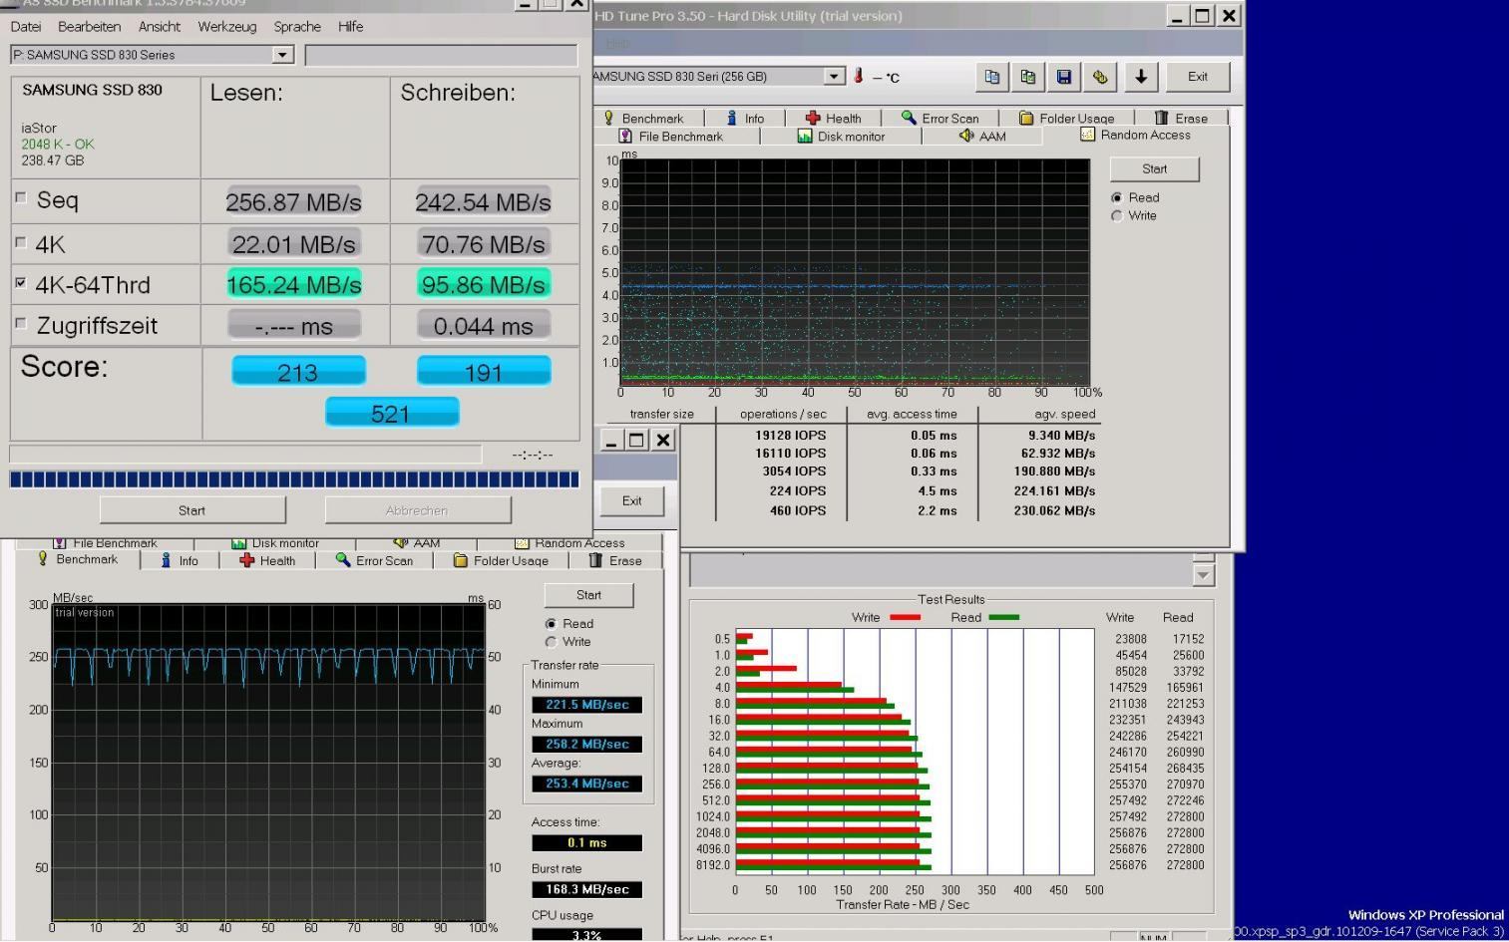Click the Folder Usage folder icon in top HD Tune window
This screenshot has width=1509, height=942.
tap(1025, 118)
